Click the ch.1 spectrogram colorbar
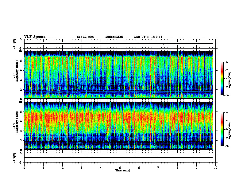 click(222, 79)
